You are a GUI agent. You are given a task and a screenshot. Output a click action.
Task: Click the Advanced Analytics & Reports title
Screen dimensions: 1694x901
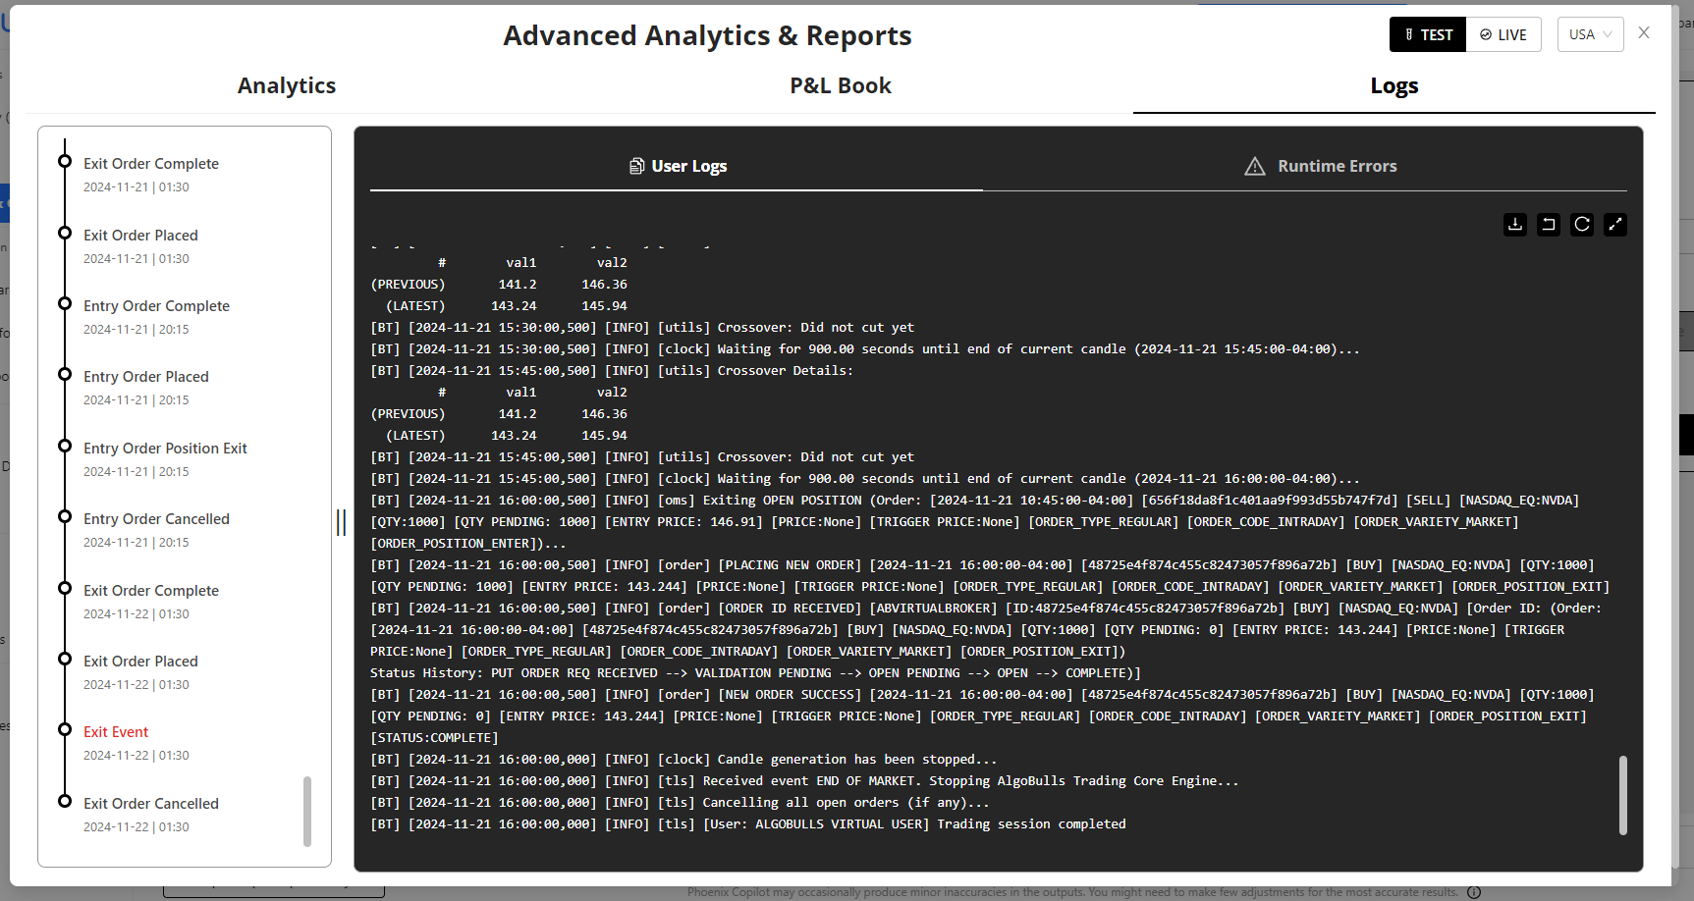tap(707, 35)
